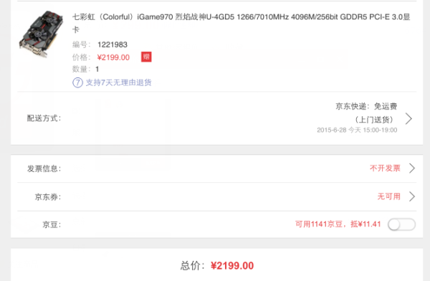
Task: Tap the 京东快递 免运费 shipping text
Action: 366,106
